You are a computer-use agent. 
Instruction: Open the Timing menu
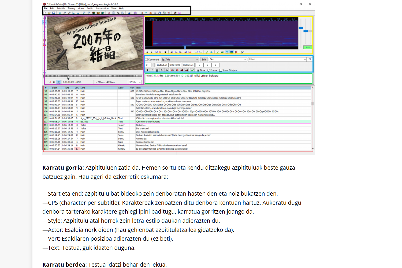[71, 8]
